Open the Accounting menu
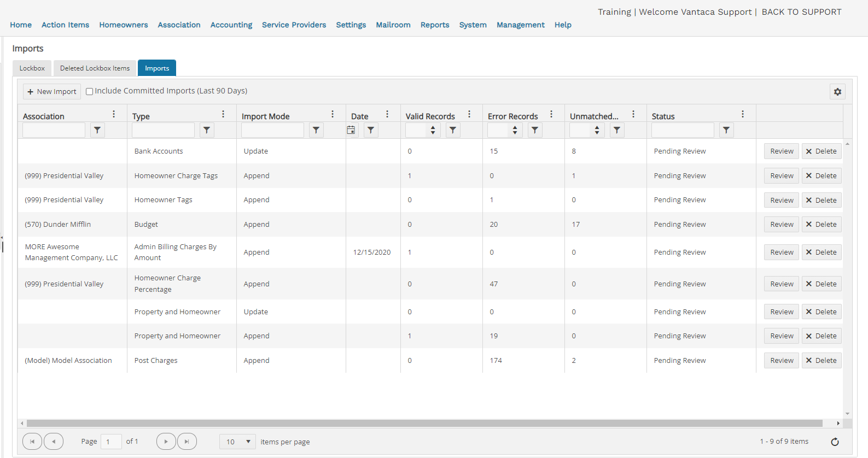The height and width of the screenshot is (458, 868). coord(231,25)
